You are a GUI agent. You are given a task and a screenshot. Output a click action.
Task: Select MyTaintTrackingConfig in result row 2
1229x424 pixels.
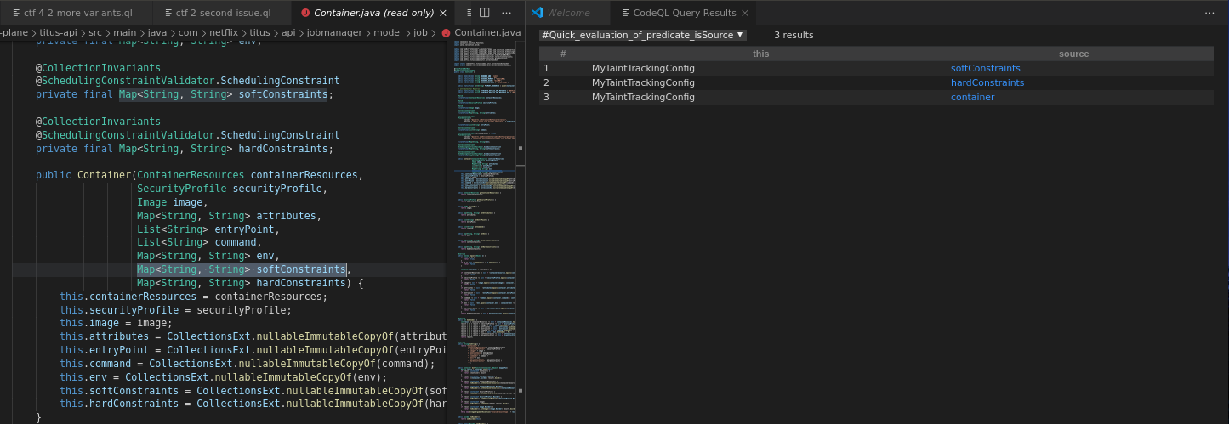643,82
